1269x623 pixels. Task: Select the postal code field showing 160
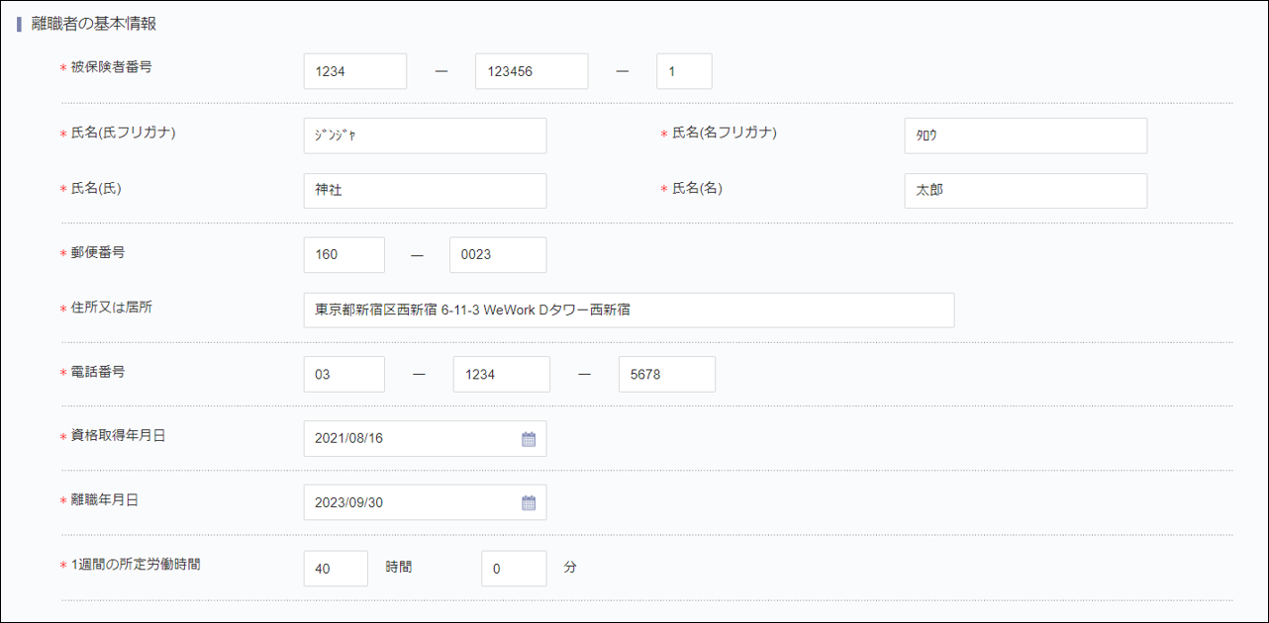343,254
